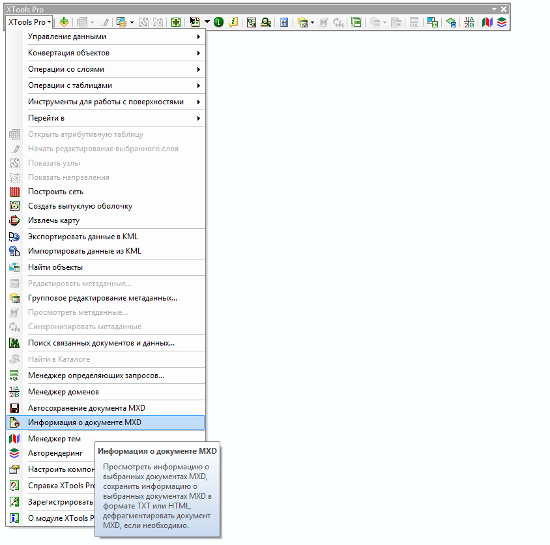Click the yellow note info toolbar icon
The height and width of the screenshot is (545, 550).
point(233,22)
